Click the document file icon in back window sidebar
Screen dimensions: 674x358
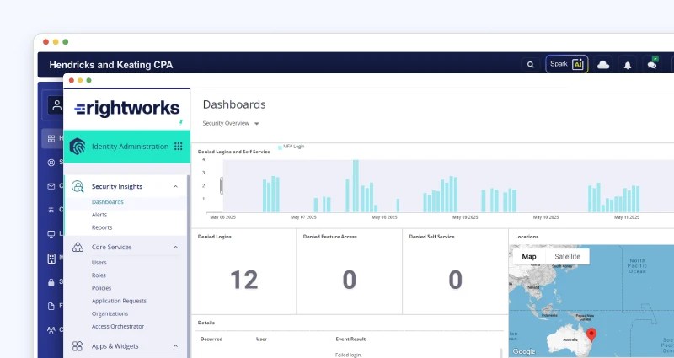[51, 306]
